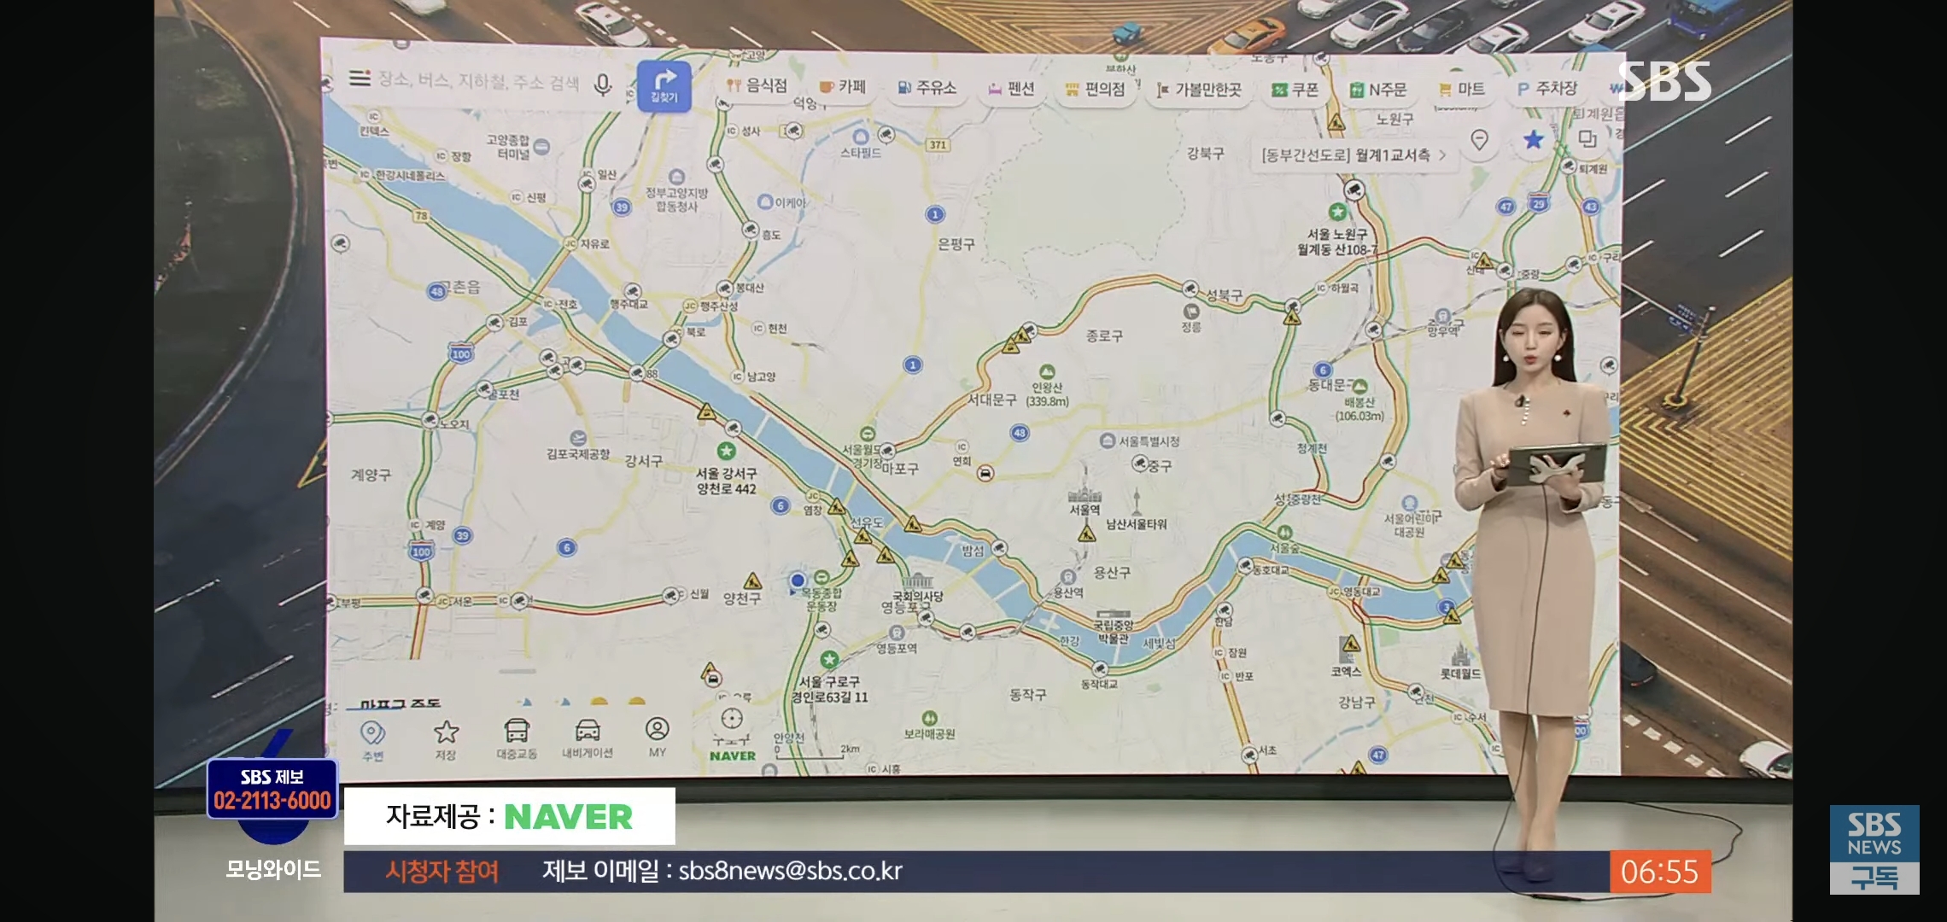The height and width of the screenshot is (922, 1947).
Task: Click the 종로구 district label
Action: point(1104,336)
